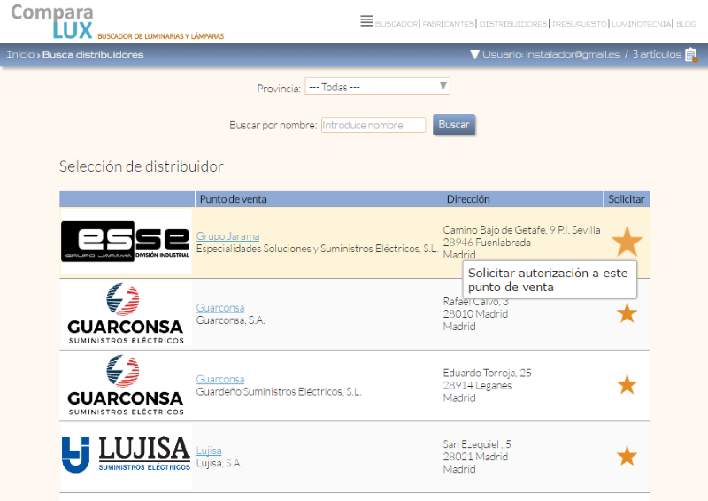Open the Provincia dropdown
The image size is (708, 501).
click(x=378, y=86)
